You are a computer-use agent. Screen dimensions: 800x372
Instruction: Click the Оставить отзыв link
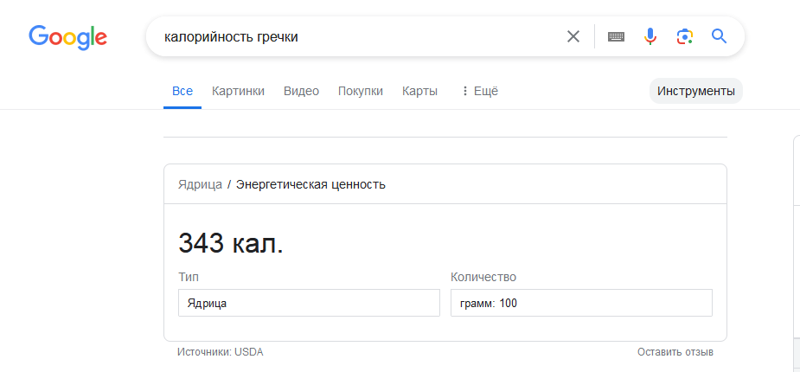[x=675, y=352]
